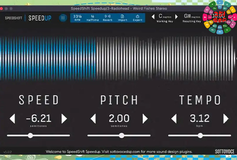Image resolution: width=237 pixels, height=160 pixels.
Task: Click the sottovocedsp.com welcome message
Action: (x=119, y=152)
